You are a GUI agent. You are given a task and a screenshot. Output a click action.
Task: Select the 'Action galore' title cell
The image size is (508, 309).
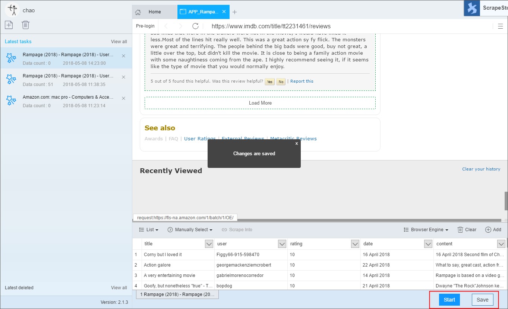[178, 265]
